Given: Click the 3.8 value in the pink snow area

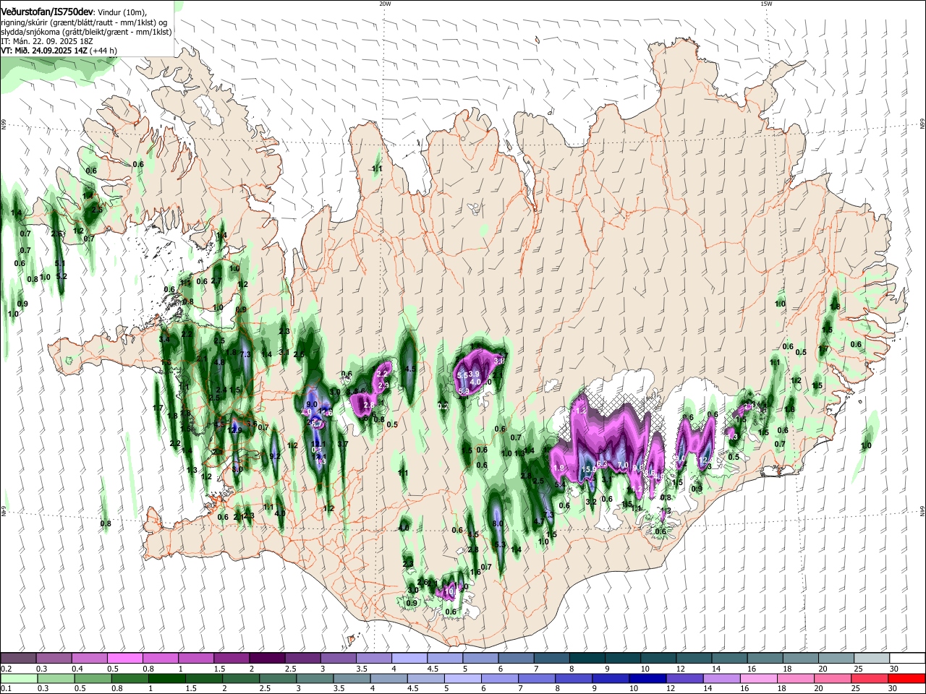Looking at the screenshot, I should click(498, 361).
